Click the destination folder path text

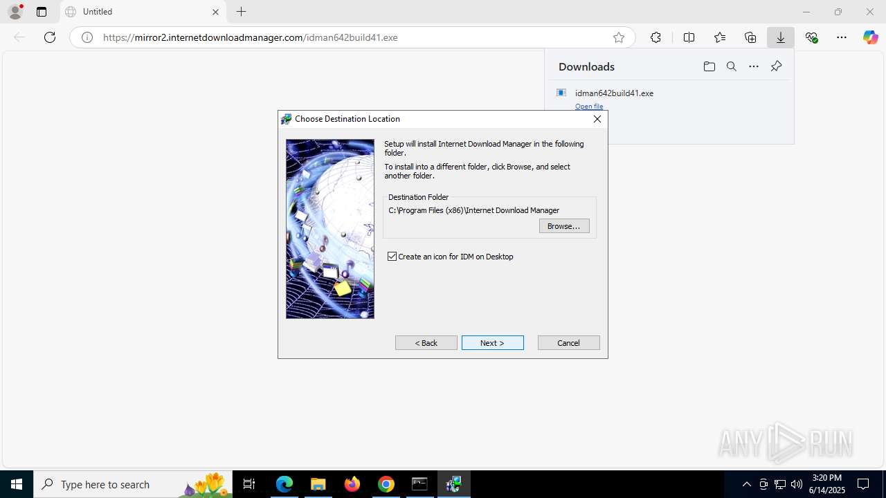pyautogui.click(x=474, y=210)
